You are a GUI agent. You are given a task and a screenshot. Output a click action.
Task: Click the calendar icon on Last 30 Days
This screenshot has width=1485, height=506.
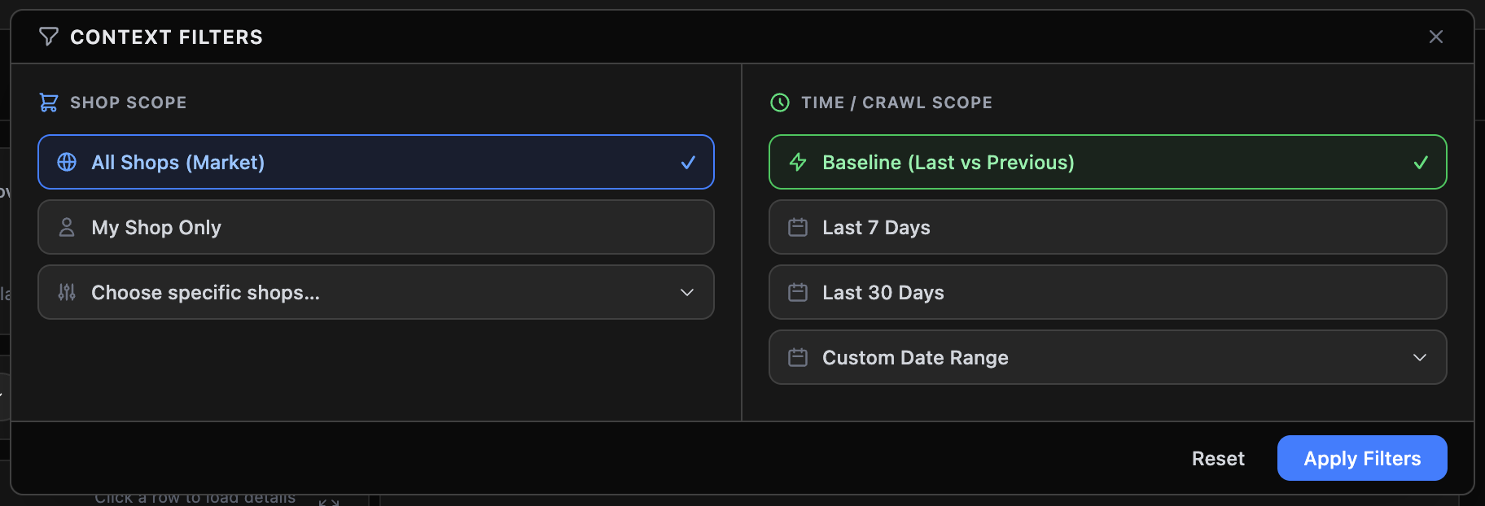[797, 292]
